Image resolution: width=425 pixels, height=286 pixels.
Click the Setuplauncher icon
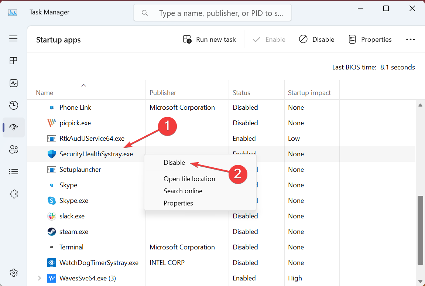(51, 170)
